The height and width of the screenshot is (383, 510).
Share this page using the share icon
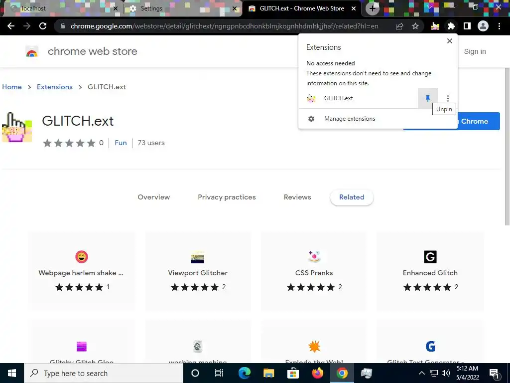tap(399, 26)
